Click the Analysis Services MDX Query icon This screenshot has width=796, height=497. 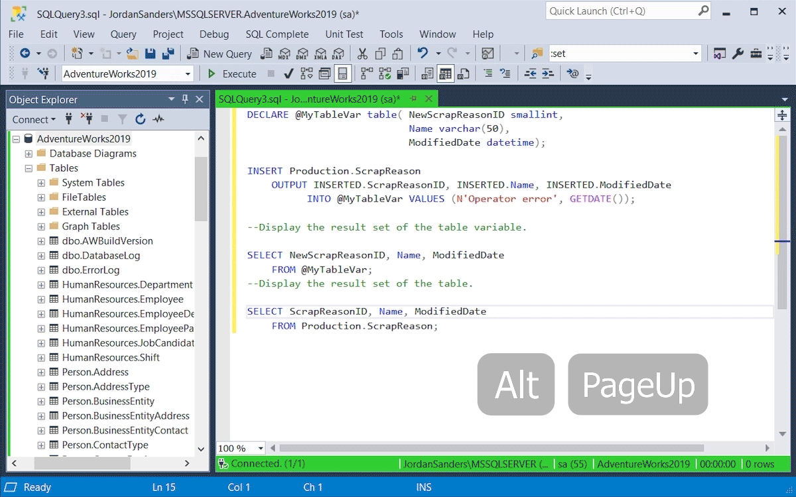coord(285,54)
